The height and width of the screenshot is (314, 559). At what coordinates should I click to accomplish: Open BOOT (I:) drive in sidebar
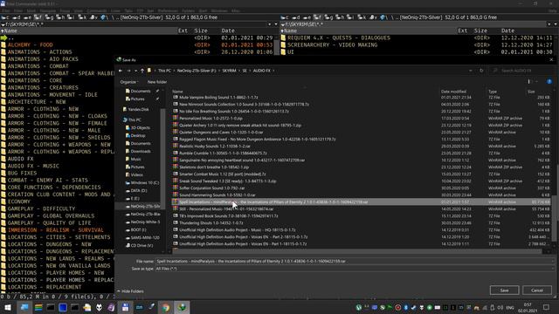point(138,229)
